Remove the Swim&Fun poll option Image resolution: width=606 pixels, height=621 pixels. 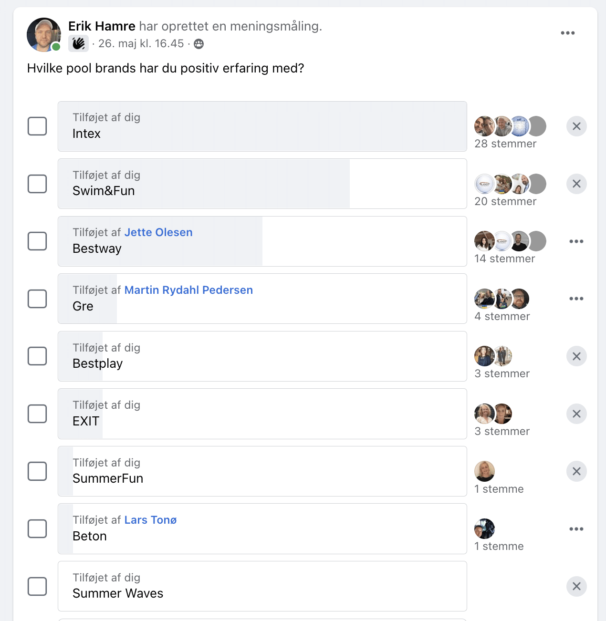point(576,184)
